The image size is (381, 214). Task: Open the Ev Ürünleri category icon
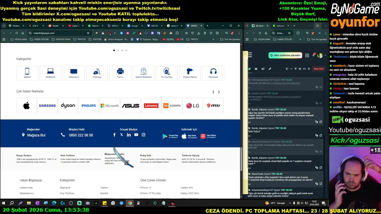pos(167,73)
